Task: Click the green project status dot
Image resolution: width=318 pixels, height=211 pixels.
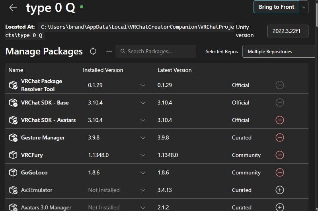Action: coord(82,7)
